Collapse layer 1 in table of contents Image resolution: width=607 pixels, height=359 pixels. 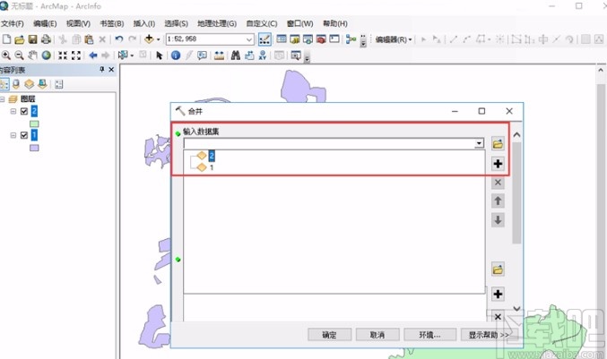pyautogui.click(x=13, y=135)
